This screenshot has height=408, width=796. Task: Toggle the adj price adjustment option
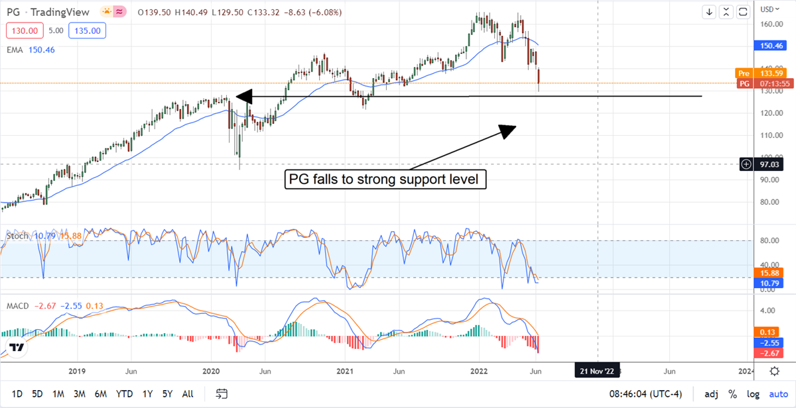point(711,394)
